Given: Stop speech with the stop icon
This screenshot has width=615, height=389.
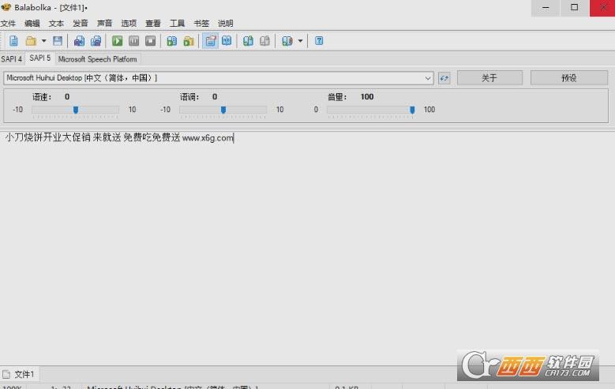Looking at the screenshot, I should pos(150,41).
